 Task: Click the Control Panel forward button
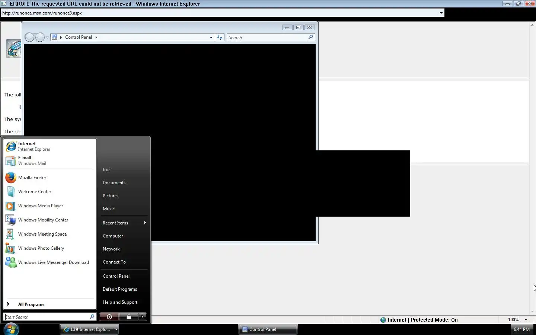(40, 37)
